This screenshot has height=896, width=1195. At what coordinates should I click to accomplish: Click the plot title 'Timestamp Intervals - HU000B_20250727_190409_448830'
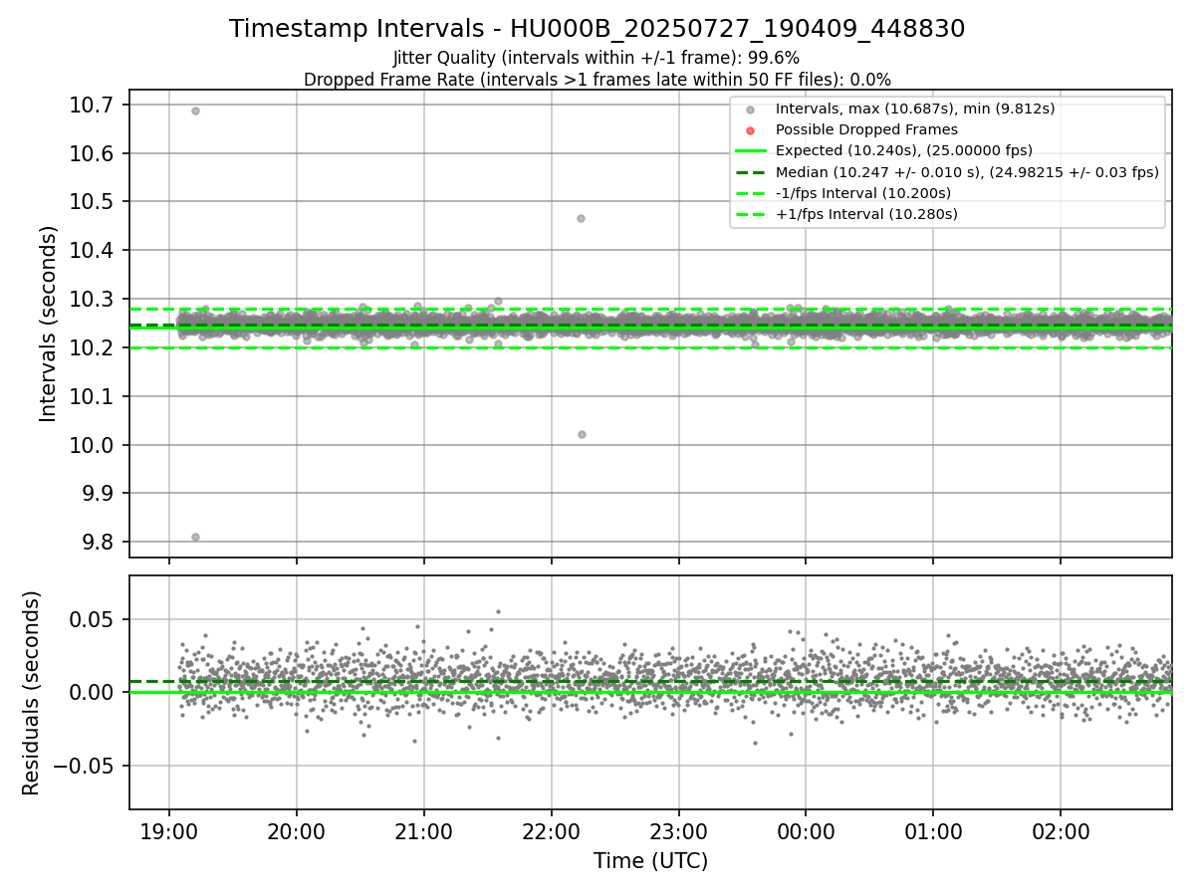click(x=597, y=29)
